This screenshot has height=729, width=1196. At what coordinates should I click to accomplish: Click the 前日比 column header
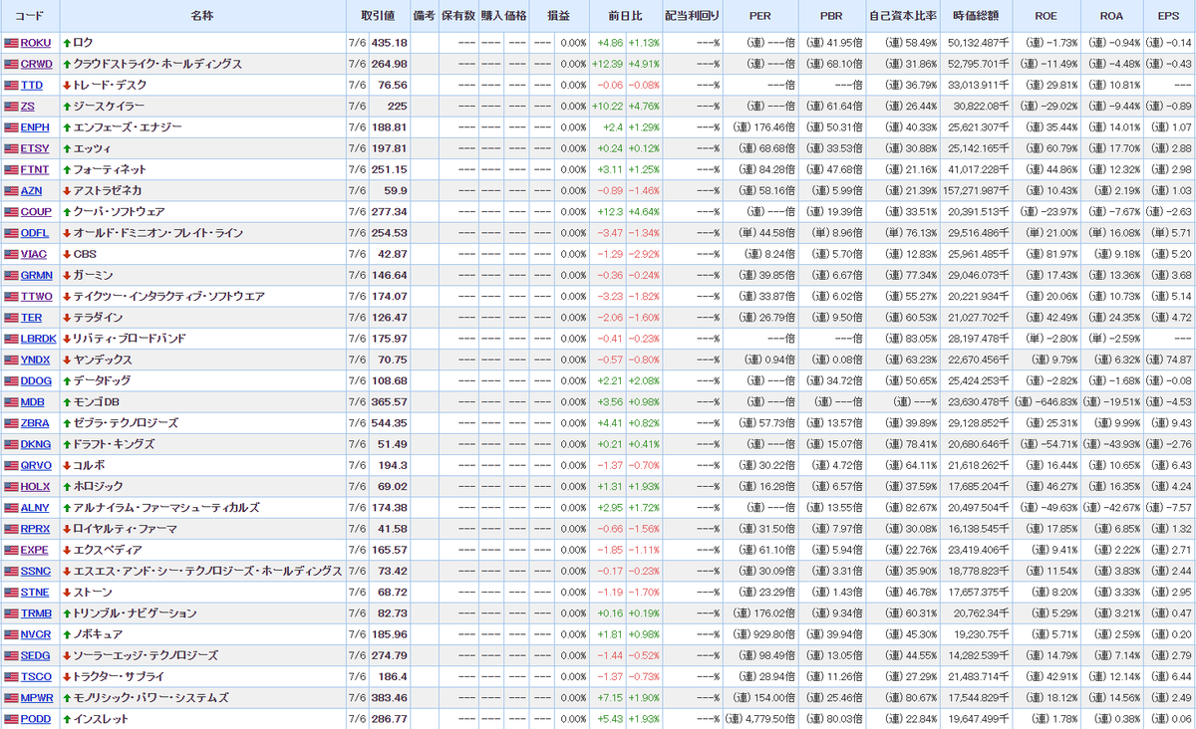[x=626, y=16]
